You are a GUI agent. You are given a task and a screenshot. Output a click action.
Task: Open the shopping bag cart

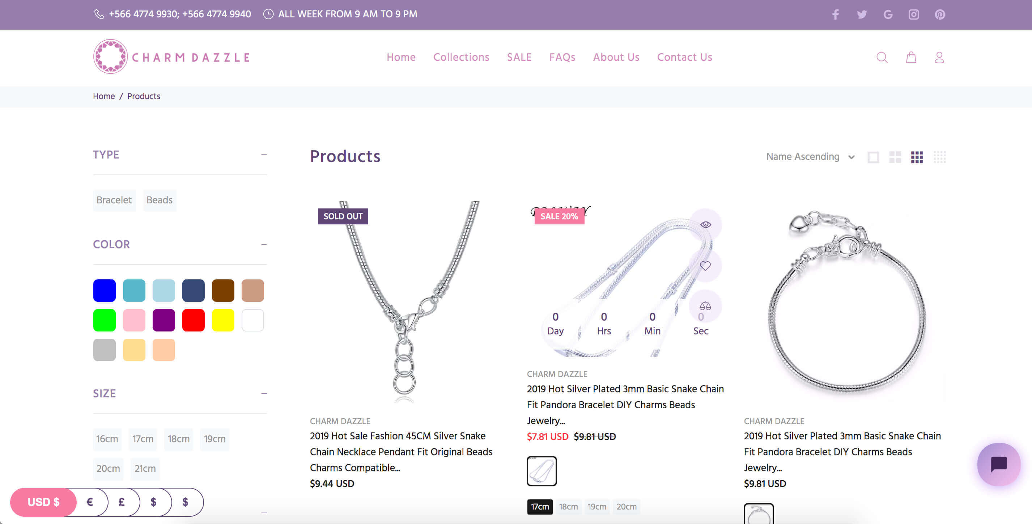[911, 58]
